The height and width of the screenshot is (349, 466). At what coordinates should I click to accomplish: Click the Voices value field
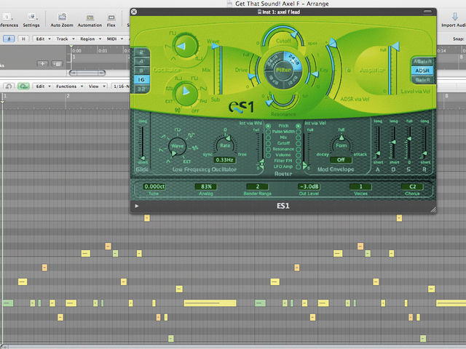(x=360, y=187)
